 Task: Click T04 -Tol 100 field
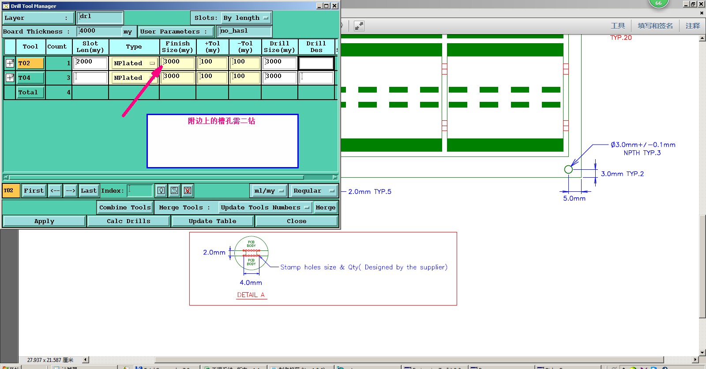pos(245,78)
